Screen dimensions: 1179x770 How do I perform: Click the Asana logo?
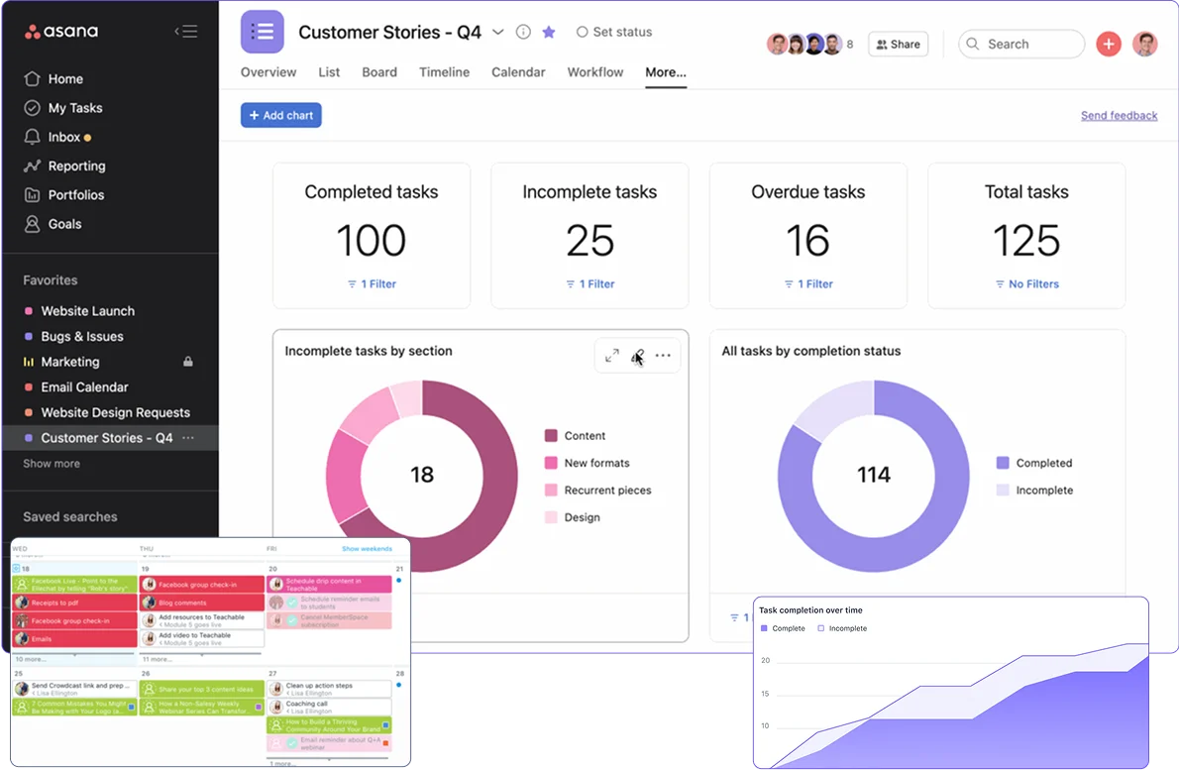tap(61, 32)
